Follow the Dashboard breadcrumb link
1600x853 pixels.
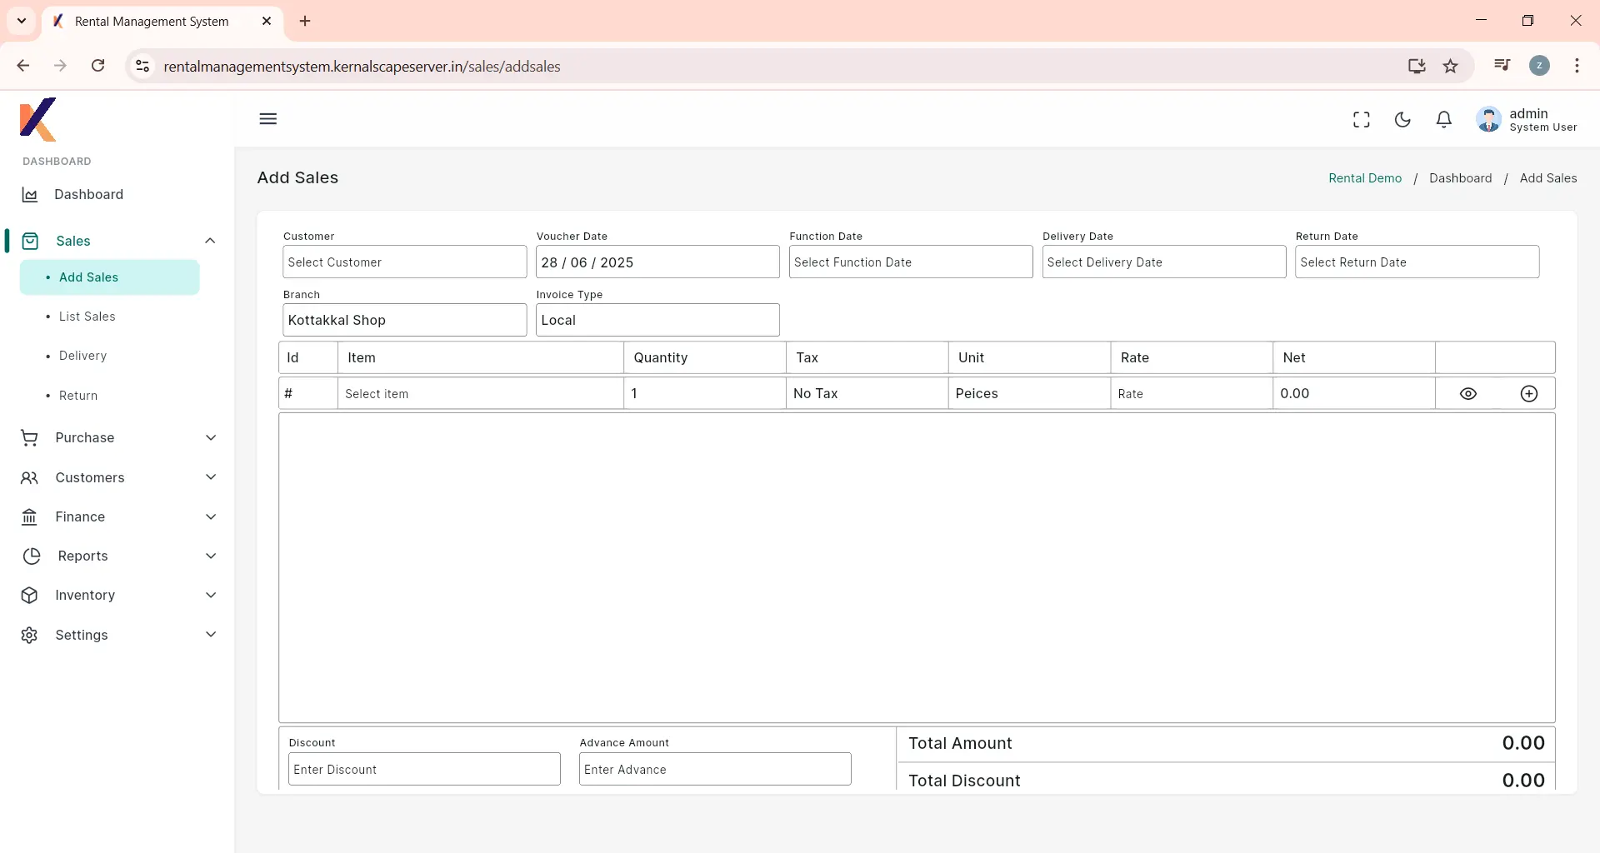coord(1460,178)
